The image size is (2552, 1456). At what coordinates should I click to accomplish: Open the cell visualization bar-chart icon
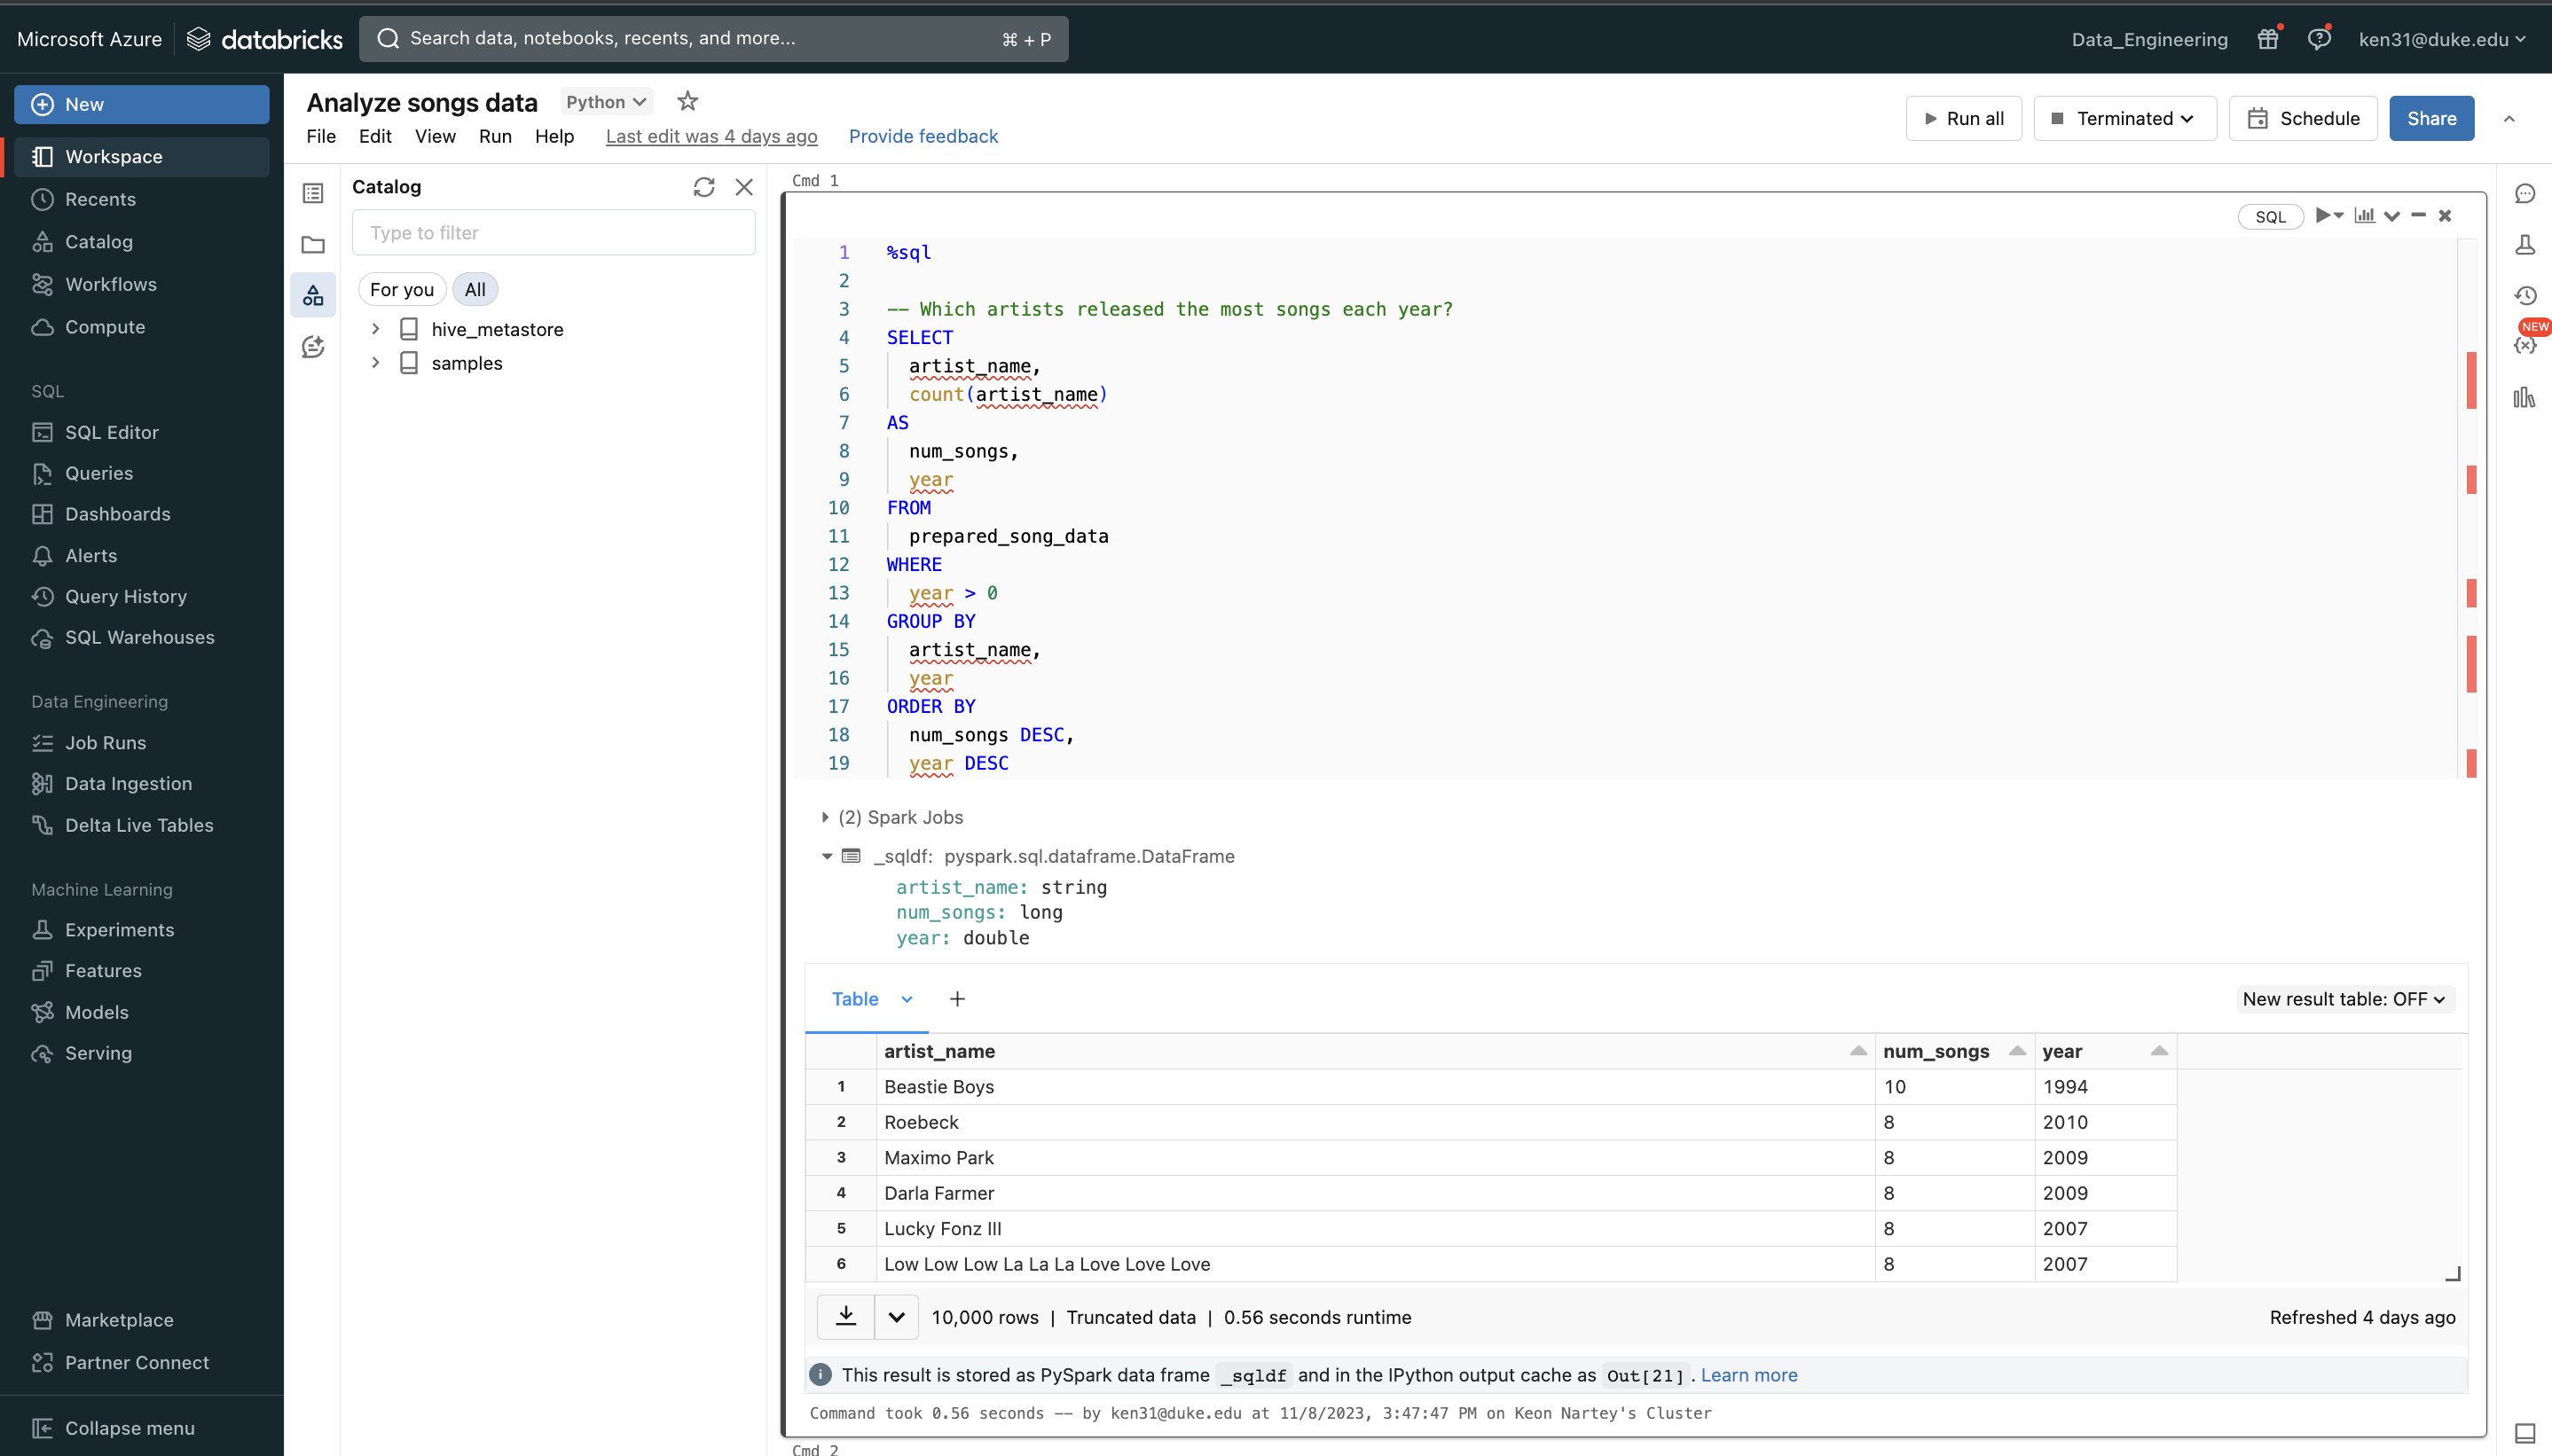point(2363,215)
